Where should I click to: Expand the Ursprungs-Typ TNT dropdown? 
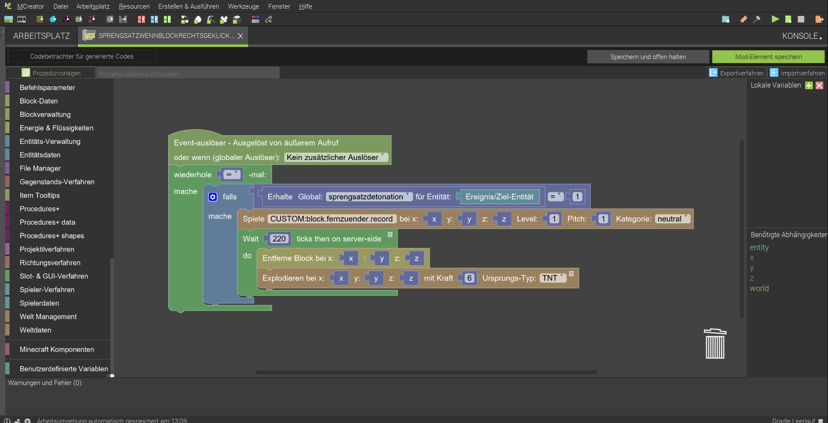click(x=552, y=278)
